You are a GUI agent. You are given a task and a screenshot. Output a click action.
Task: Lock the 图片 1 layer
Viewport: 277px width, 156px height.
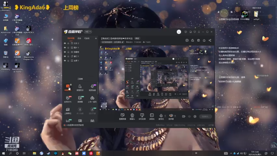click(68, 48)
